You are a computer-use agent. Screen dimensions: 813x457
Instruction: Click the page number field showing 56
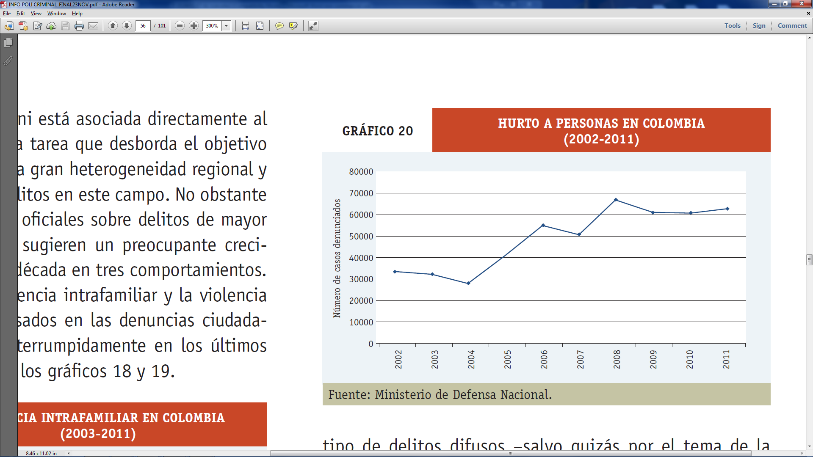pos(143,26)
